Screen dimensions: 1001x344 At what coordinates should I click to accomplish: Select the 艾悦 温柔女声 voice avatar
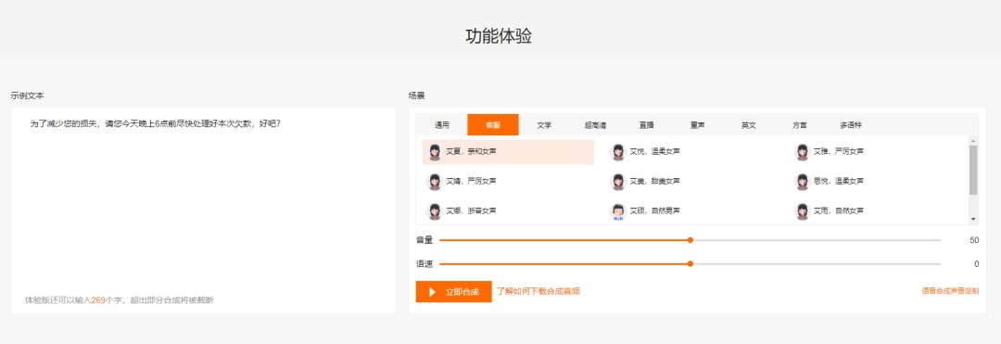click(618, 152)
